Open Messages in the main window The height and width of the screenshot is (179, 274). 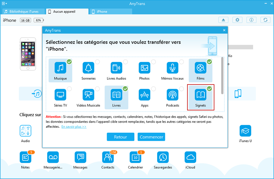tap(80, 157)
